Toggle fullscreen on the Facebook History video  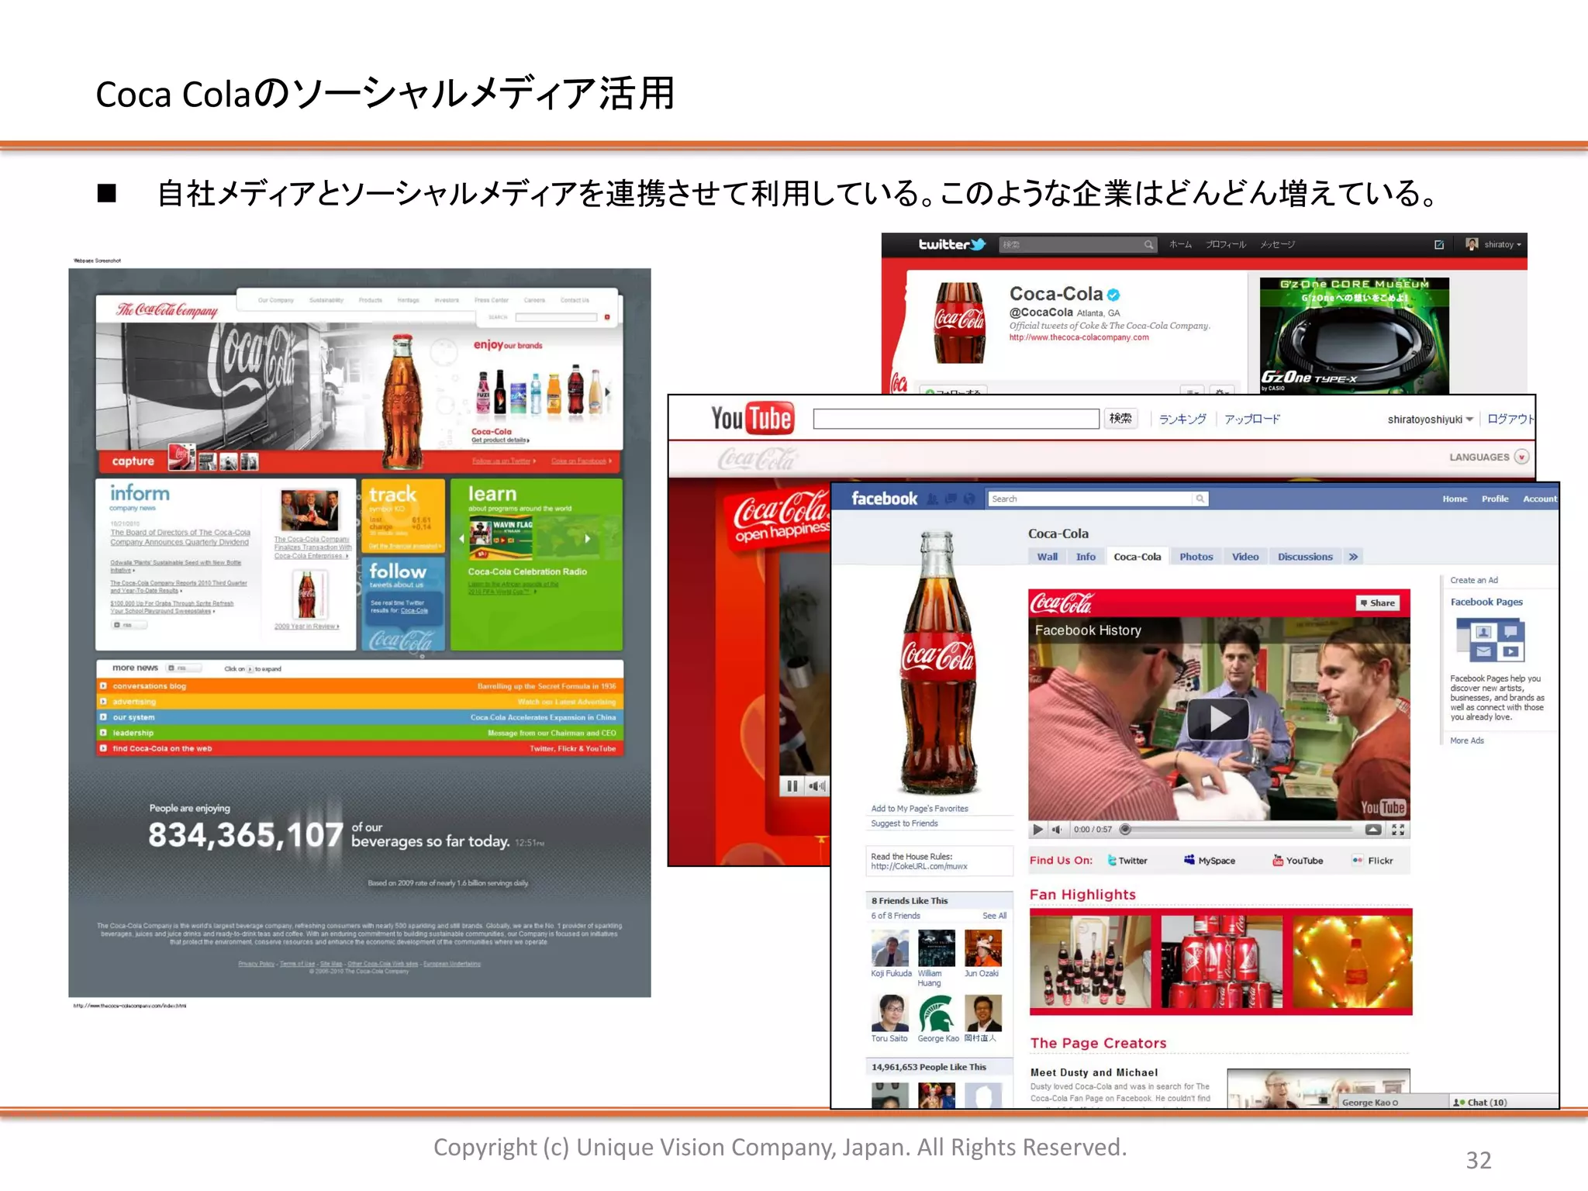[1397, 830]
